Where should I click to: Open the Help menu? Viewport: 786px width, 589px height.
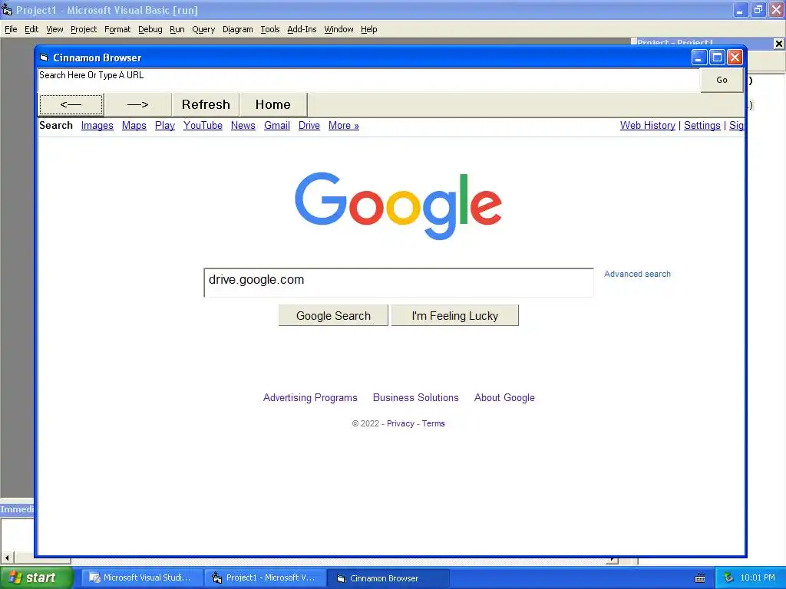click(x=369, y=29)
